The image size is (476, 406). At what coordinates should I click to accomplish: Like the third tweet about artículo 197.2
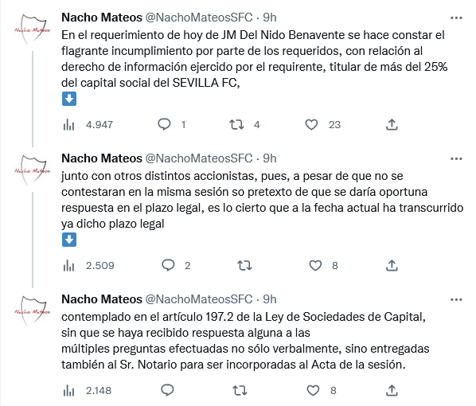(313, 390)
